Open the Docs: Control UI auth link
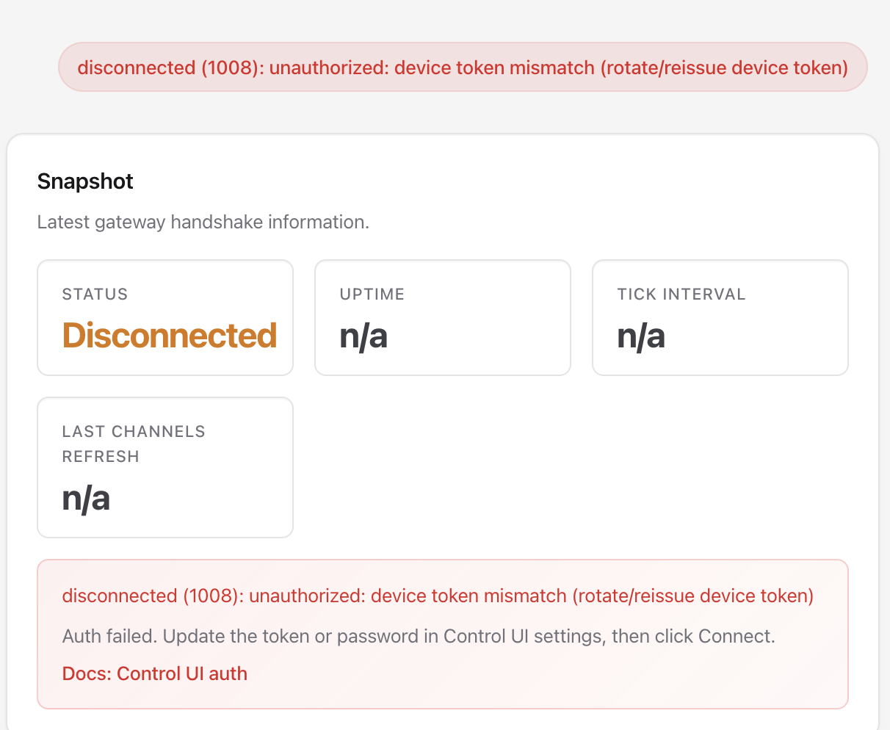The width and height of the screenshot is (890, 730). 155,673
